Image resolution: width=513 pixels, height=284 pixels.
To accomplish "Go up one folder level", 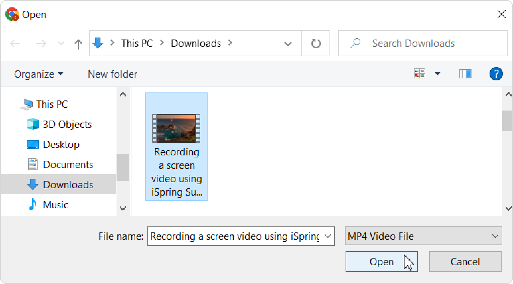I will tap(78, 44).
